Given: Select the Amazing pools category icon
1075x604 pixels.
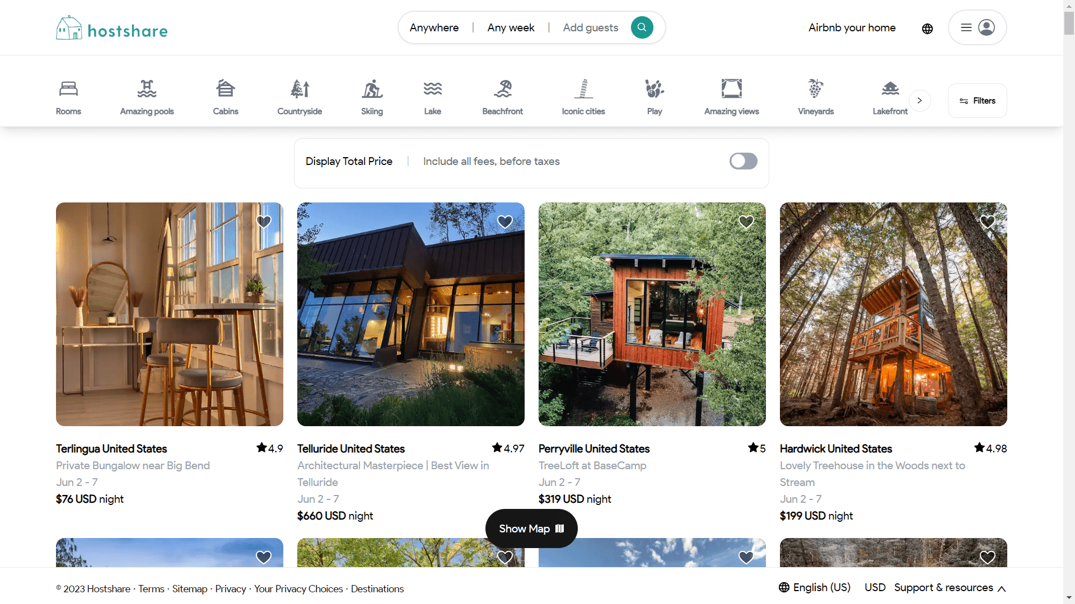Looking at the screenshot, I should [147, 88].
